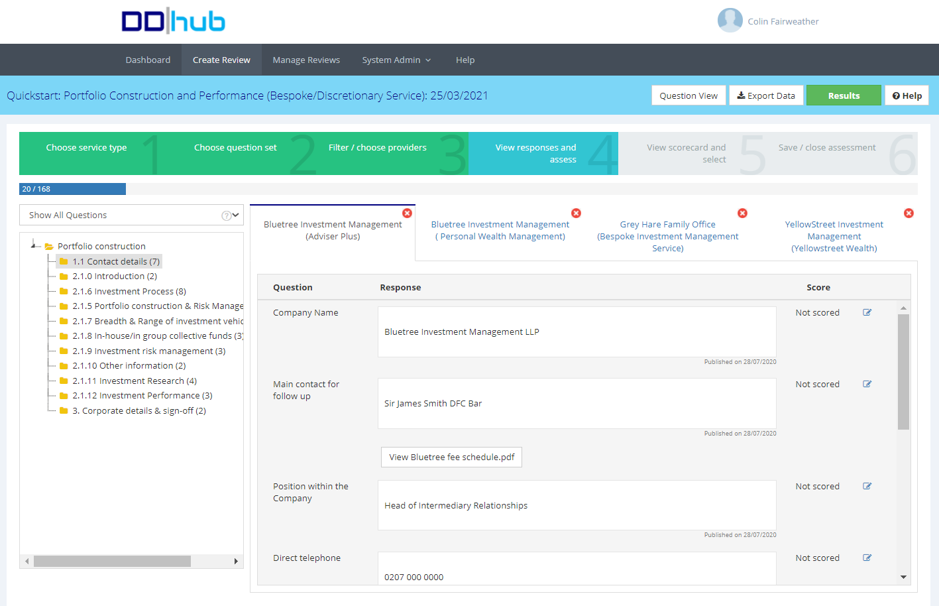Click Export Data button
939x606 pixels.
766,95
